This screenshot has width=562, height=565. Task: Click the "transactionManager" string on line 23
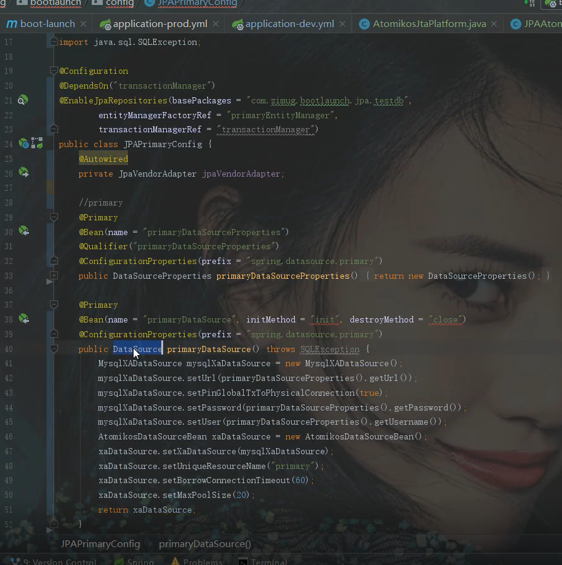pyautogui.click(x=266, y=129)
